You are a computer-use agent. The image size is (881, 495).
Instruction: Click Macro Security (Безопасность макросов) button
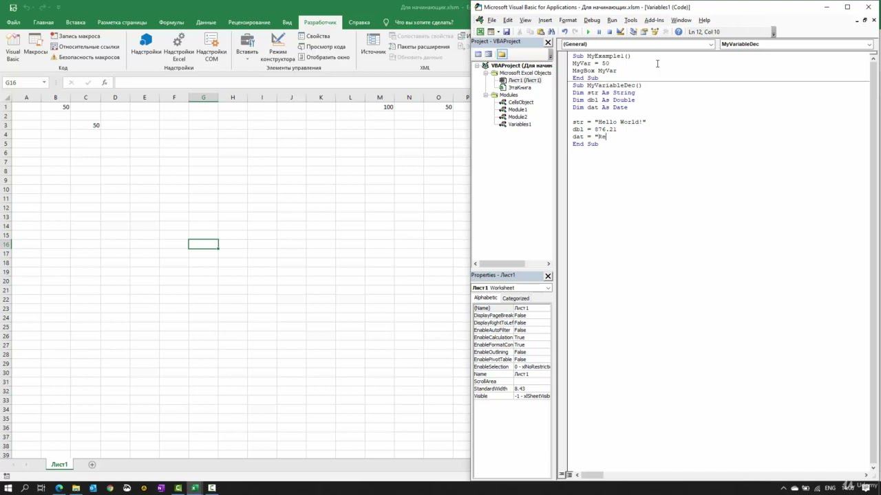(85, 57)
